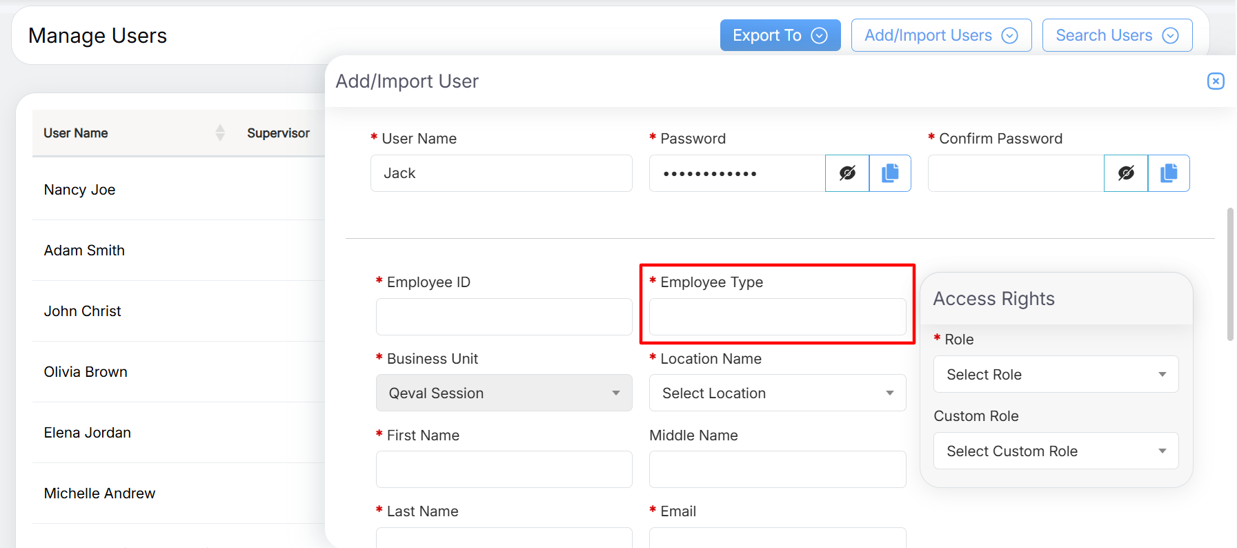Viewport: 1237px width, 548px height.
Task: Click into the Employee Type field
Action: [777, 317]
